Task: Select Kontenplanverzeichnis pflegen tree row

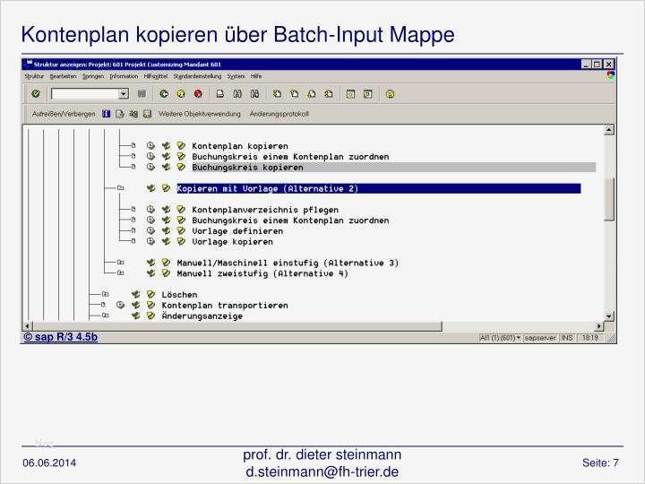Action: pyautogui.click(x=265, y=210)
